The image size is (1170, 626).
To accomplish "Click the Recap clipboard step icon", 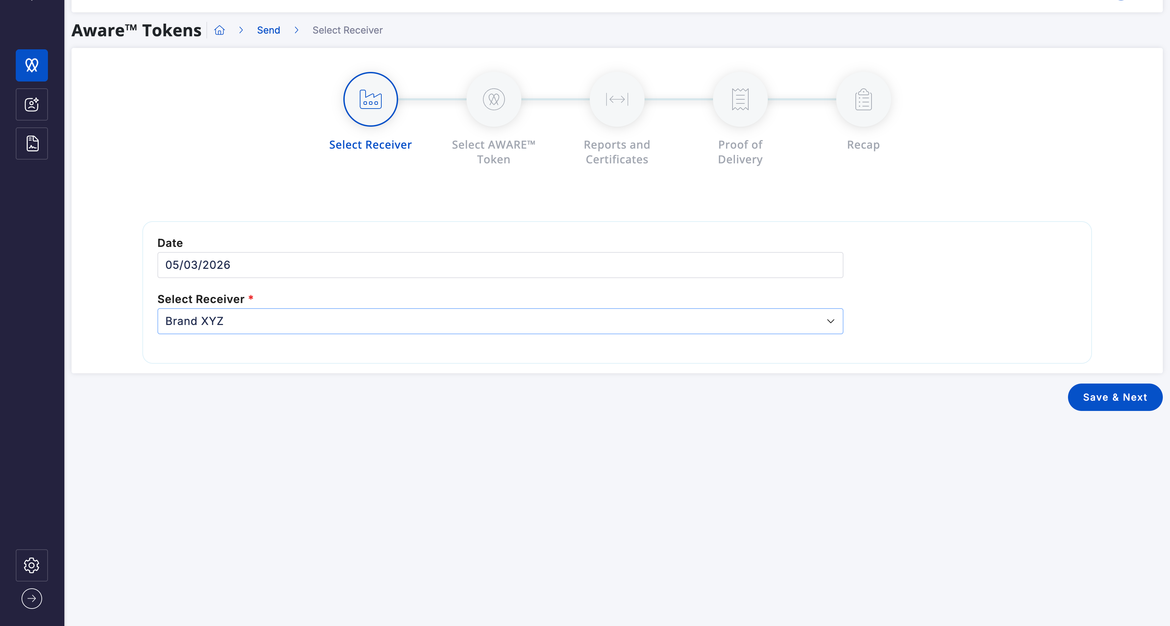I will [x=863, y=99].
